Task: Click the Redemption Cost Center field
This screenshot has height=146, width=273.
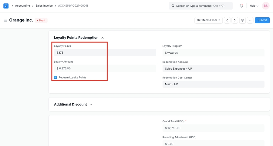Action: [213, 84]
